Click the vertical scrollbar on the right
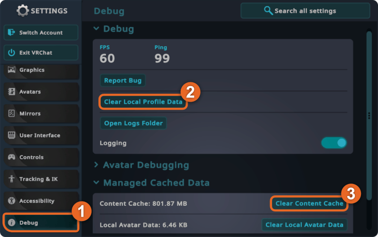This screenshot has width=378, height=237. (x=369, y=116)
